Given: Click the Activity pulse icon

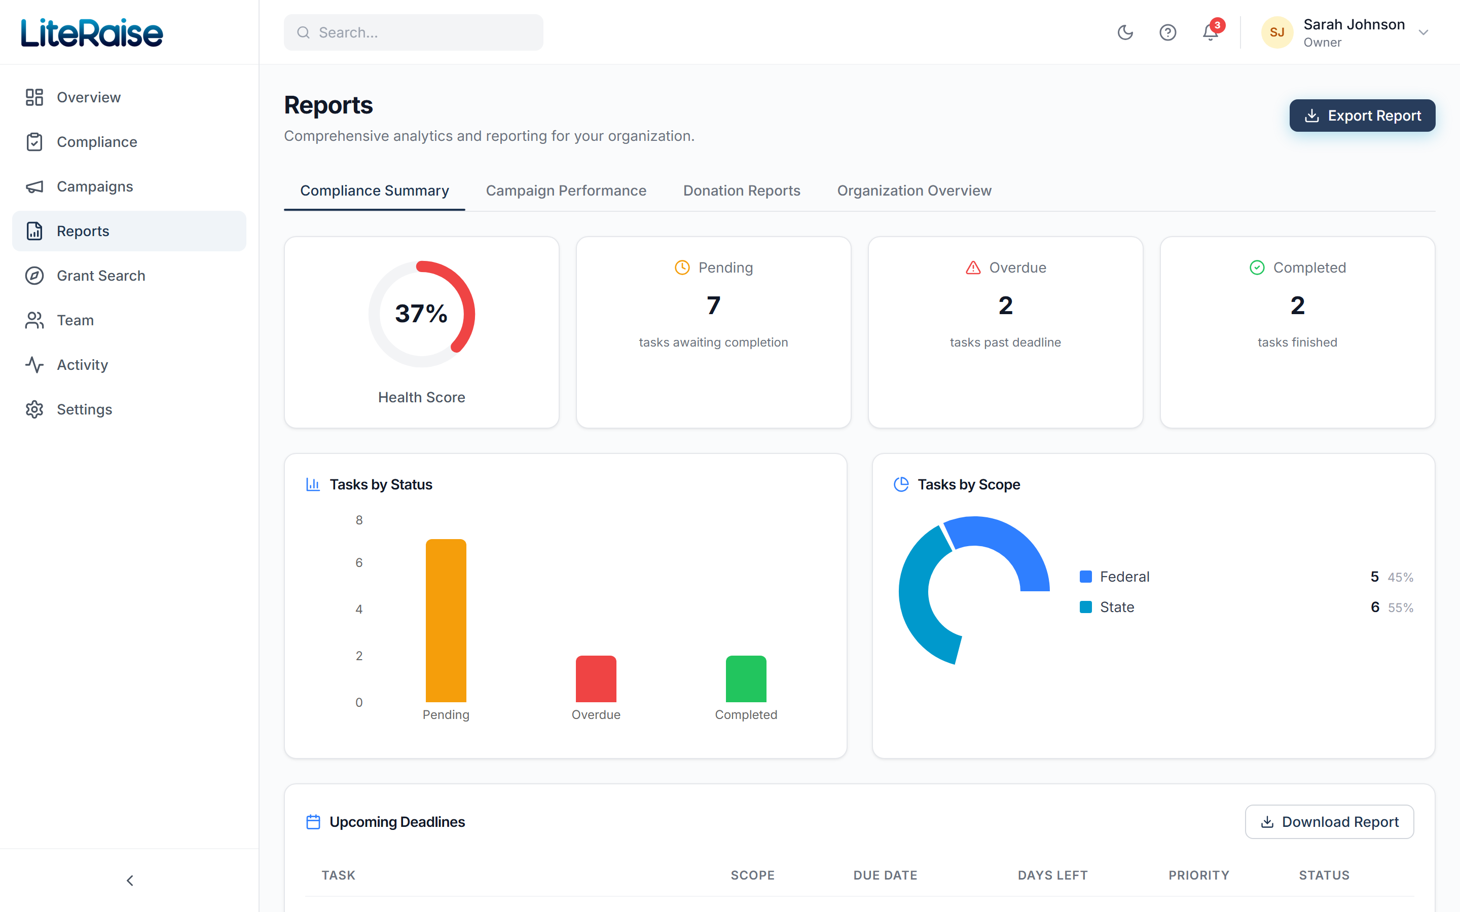Looking at the screenshot, I should 34,365.
